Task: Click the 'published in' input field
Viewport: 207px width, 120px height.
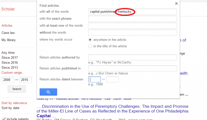Action: pyautogui.click(x=133, y=68)
